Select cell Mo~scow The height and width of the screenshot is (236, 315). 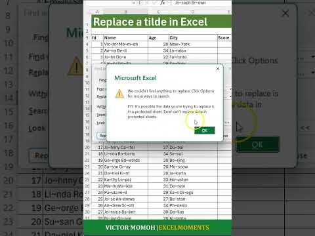coord(193,167)
